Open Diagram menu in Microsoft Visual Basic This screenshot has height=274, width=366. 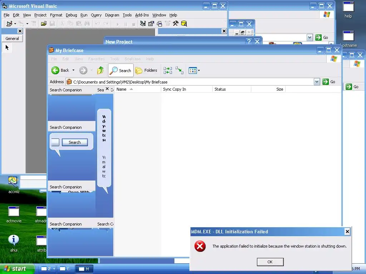pos(112,15)
